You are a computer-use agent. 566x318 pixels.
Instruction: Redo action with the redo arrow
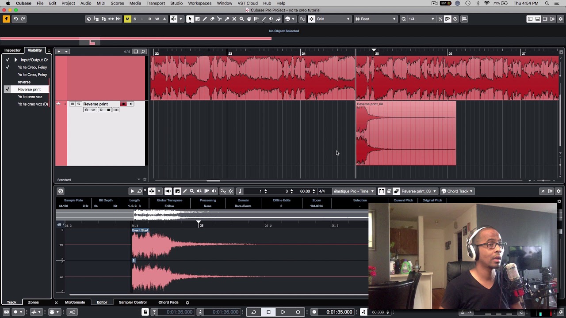[x=23, y=19]
